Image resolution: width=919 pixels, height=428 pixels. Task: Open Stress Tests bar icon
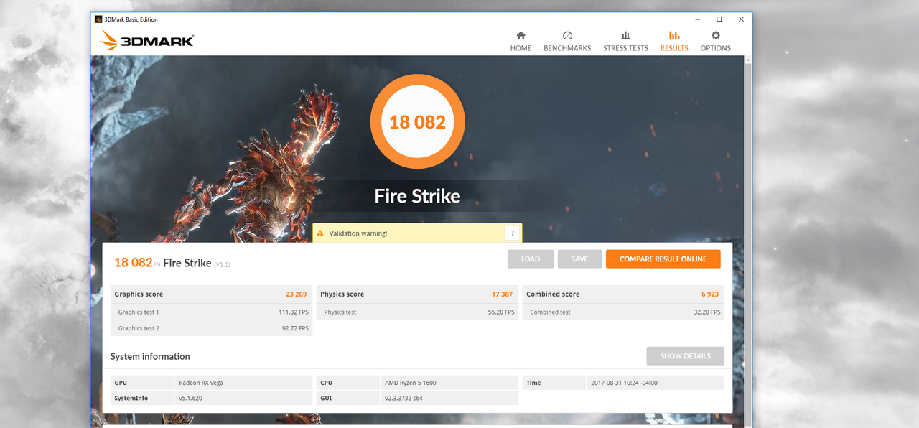(625, 35)
